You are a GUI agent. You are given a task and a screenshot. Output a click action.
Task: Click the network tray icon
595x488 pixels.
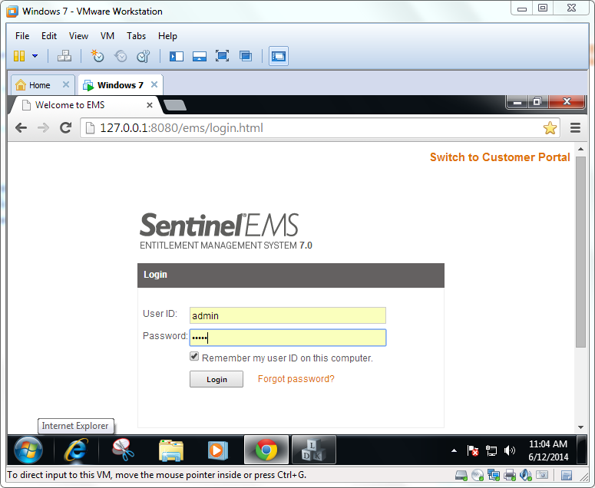(491, 450)
